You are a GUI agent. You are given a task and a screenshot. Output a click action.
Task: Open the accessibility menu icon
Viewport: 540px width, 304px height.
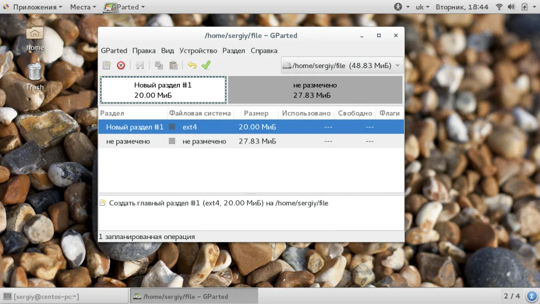398,7
